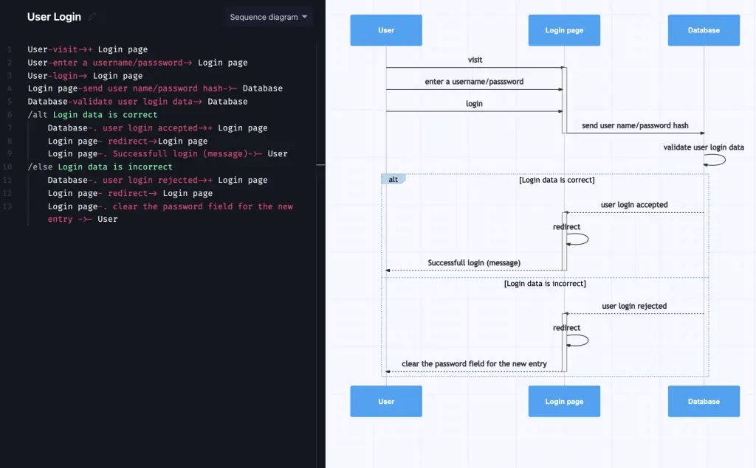Image resolution: width=756 pixels, height=468 pixels.
Task: Click the line number 1 in editor gutter
Action: (x=10, y=49)
